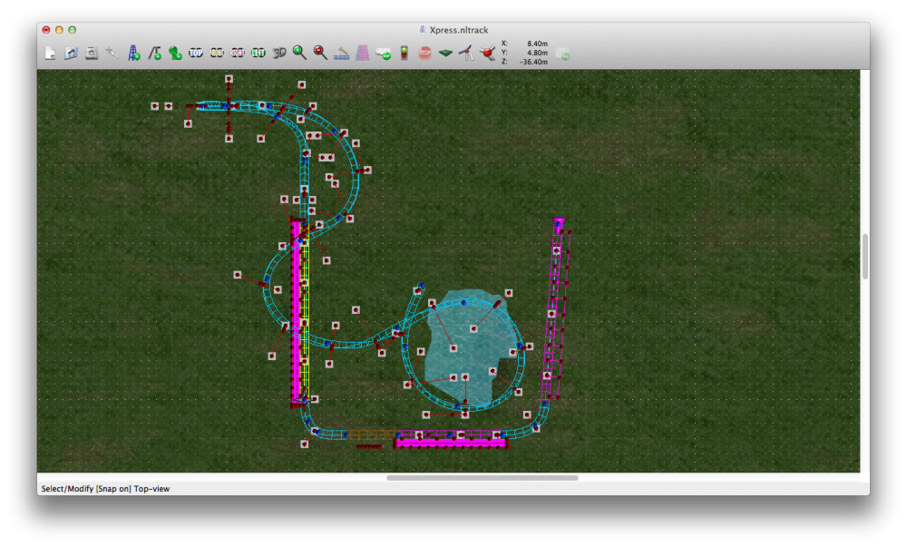Click the vertical scrollbar thumb
The height and width of the screenshot is (547, 907).
click(865, 257)
